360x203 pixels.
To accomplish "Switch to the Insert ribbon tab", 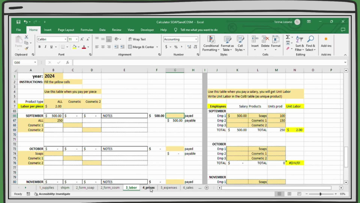I will coord(48,30).
